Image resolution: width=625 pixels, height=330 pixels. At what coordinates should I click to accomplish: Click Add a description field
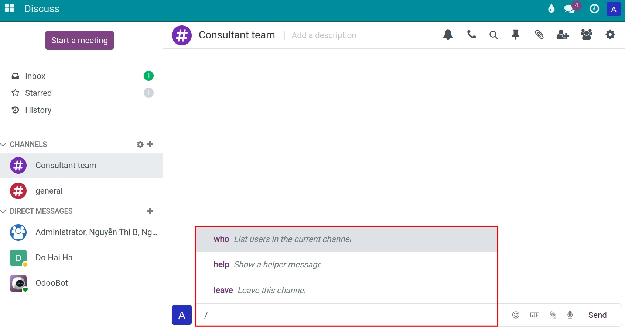[324, 35]
